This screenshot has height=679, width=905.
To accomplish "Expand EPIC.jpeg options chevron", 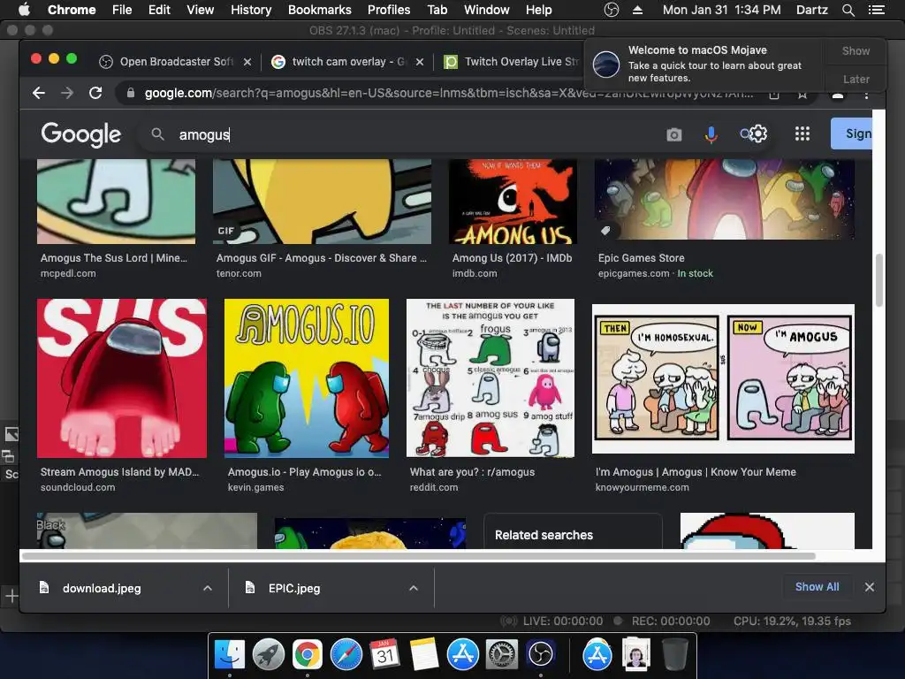I will click(414, 588).
